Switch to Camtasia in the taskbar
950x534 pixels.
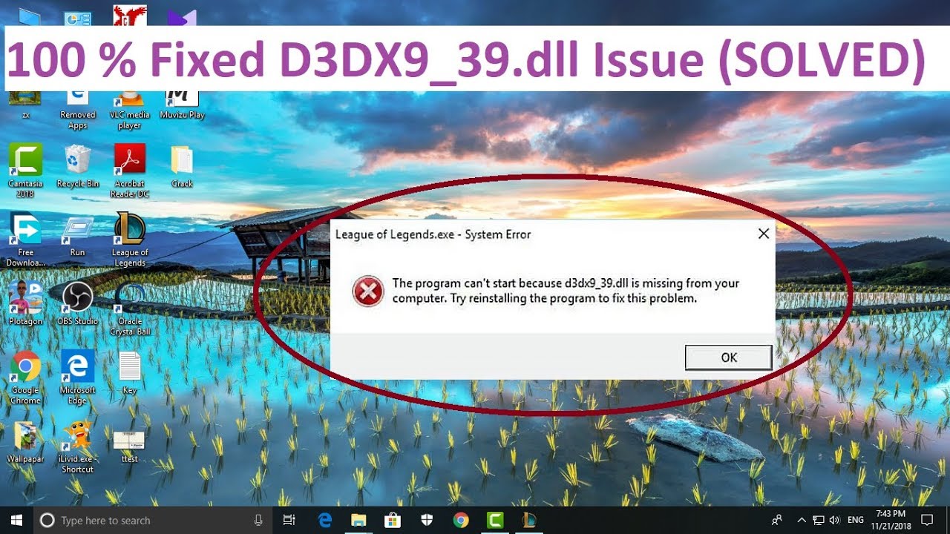point(495,520)
